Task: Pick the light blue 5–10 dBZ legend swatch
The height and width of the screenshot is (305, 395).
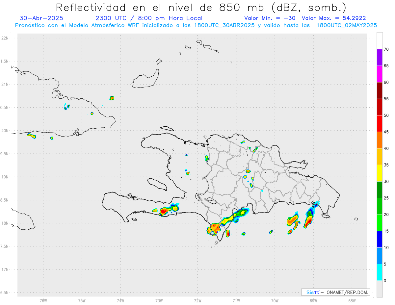Action: [380, 256]
